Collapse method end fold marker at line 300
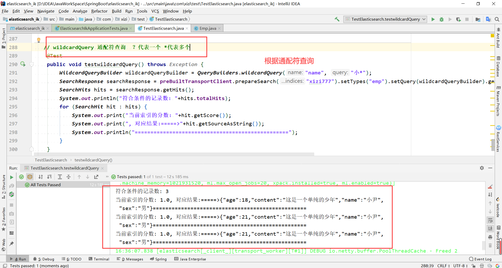502x268 pixels. point(32,149)
